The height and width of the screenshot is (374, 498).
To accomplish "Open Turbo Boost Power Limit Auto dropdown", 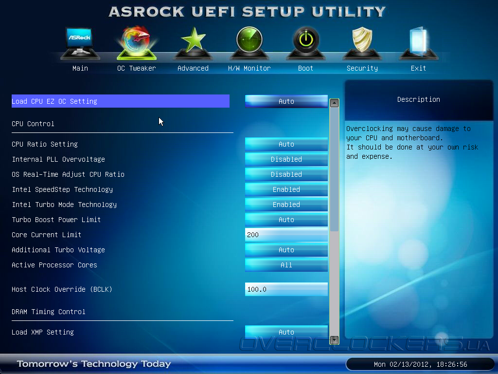I will tap(286, 220).
